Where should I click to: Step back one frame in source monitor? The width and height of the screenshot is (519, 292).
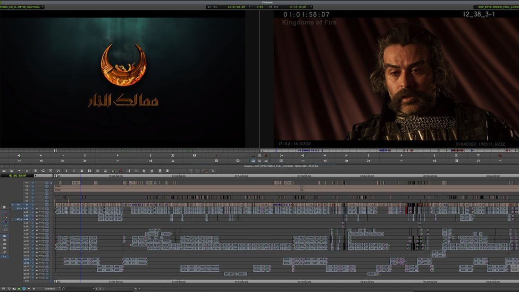(41, 155)
